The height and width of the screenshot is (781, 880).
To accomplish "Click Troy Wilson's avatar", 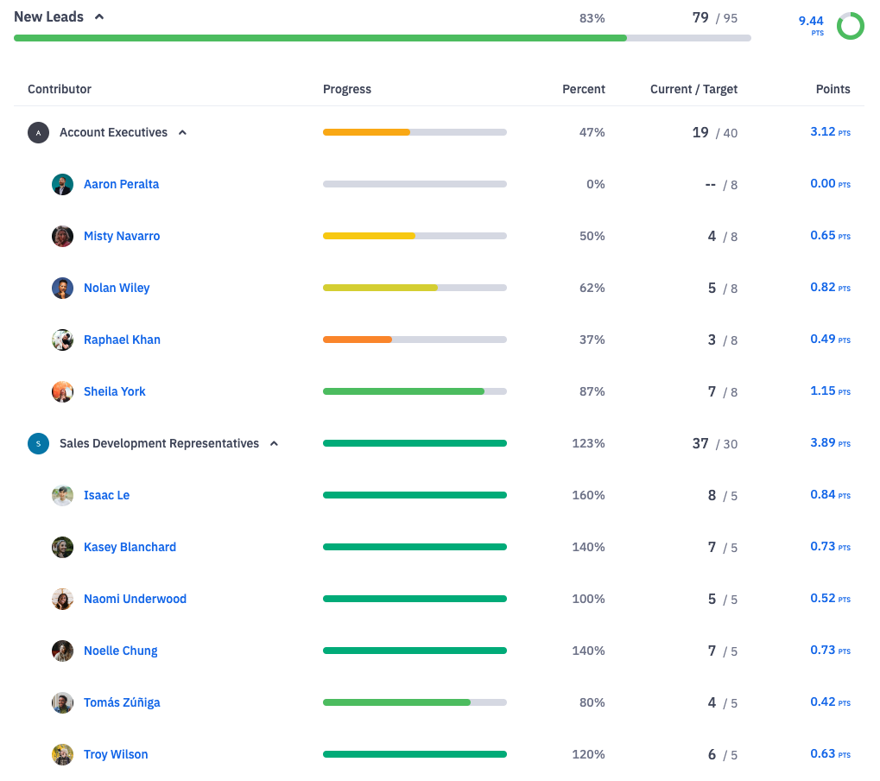I will (62, 754).
